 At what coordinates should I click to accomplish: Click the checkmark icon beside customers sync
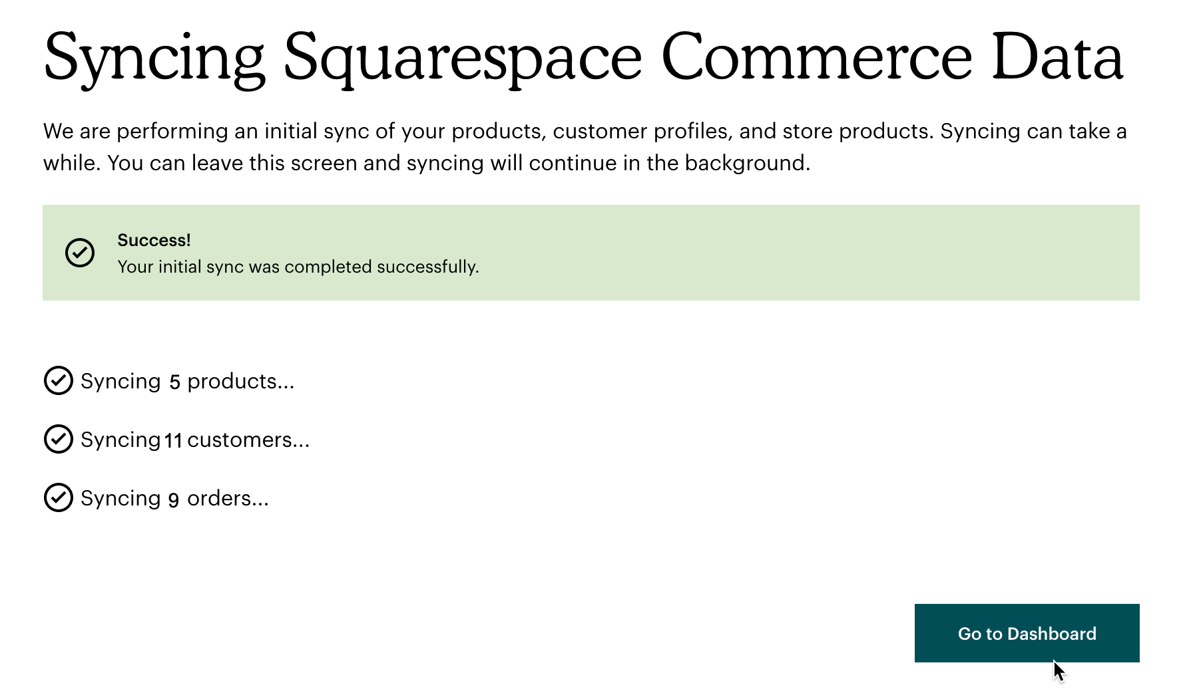[x=59, y=440]
